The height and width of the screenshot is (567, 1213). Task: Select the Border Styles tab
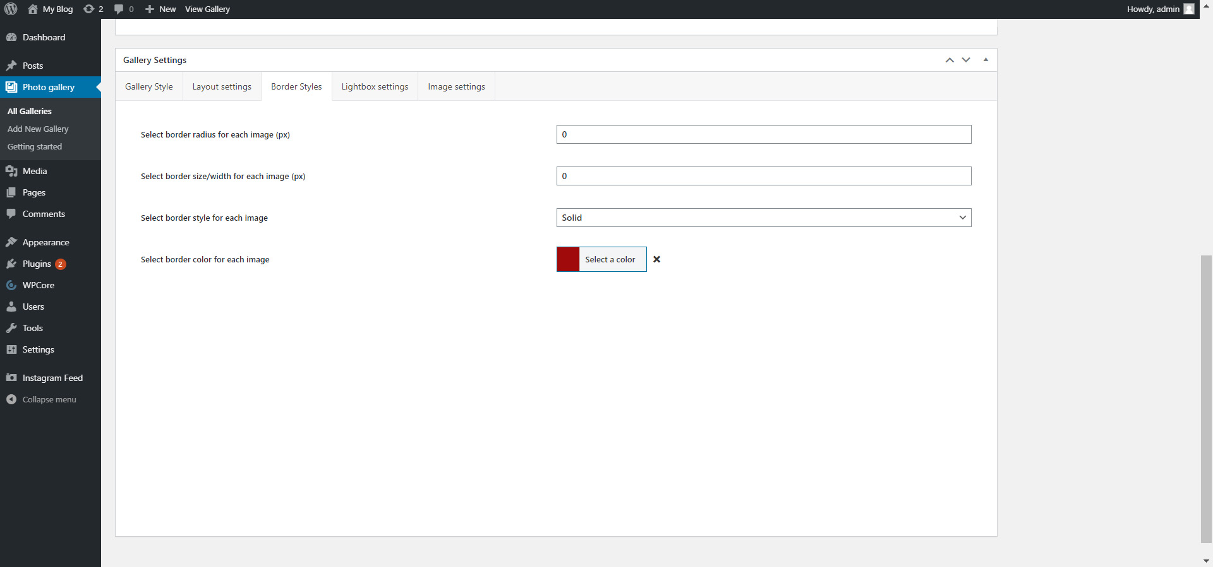(x=296, y=86)
